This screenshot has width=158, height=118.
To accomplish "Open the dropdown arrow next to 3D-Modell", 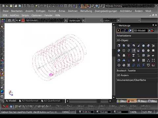I will [x=149, y=30].
